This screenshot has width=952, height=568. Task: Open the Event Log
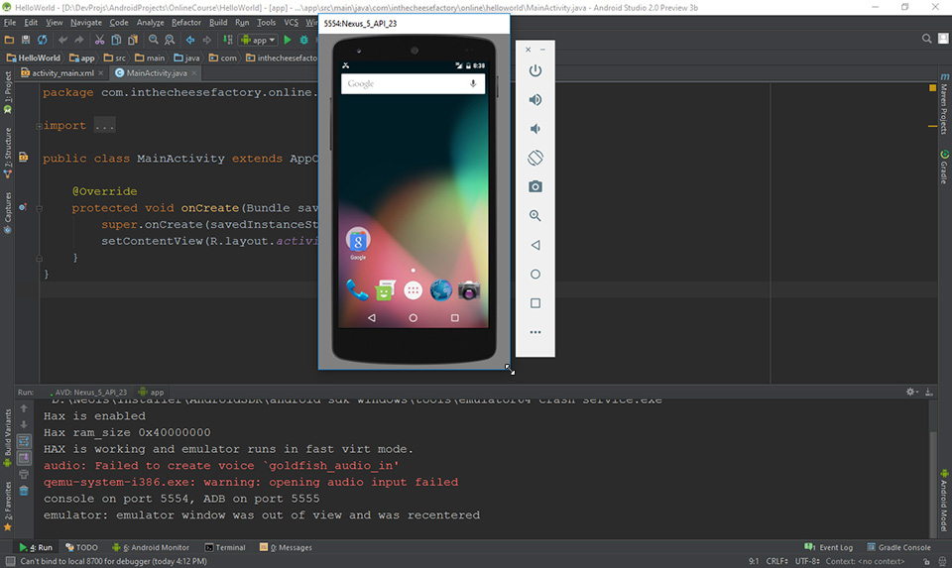click(829, 547)
